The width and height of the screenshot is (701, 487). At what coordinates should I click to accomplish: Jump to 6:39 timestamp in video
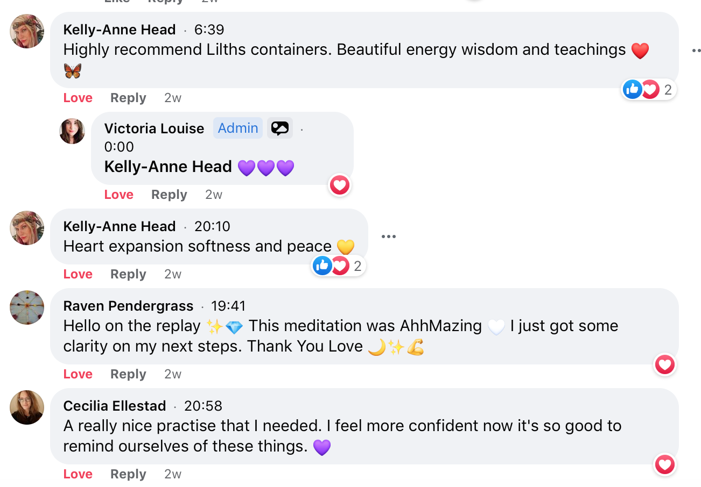209,30
